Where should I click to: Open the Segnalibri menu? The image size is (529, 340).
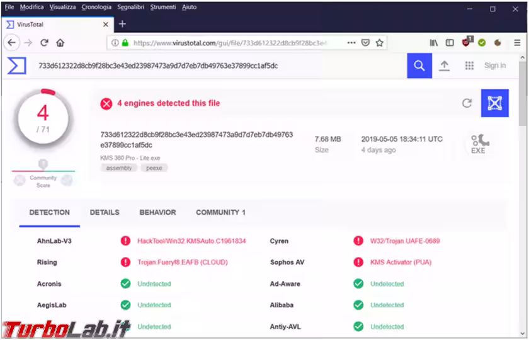pyautogui.click(x=131, y=7)
